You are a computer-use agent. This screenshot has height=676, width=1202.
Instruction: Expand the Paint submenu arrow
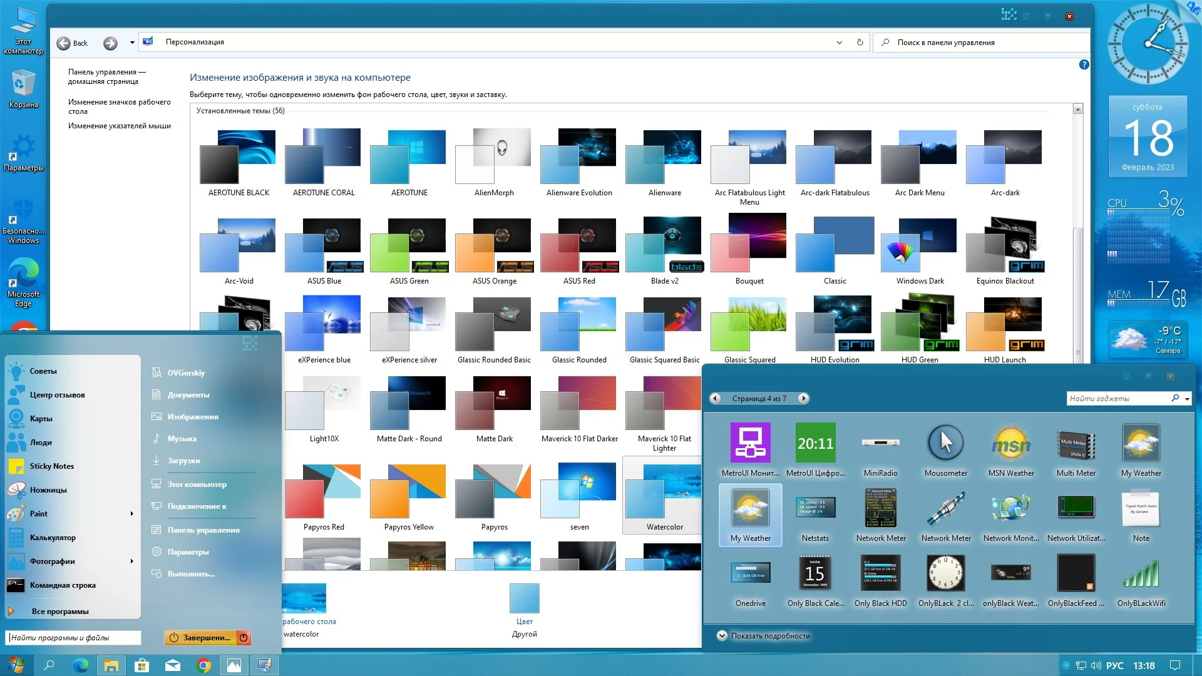(x=131, y=514)
